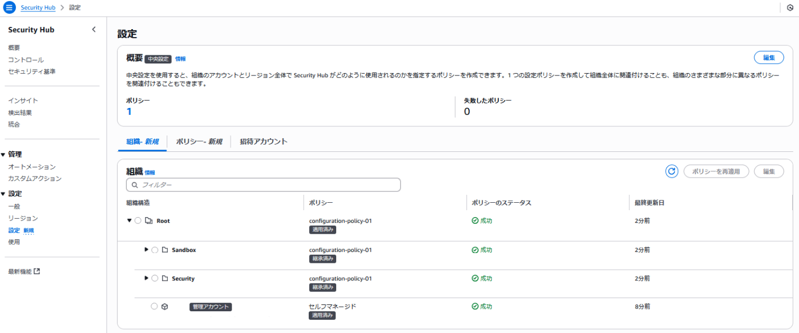Open セキュリティ基準 in the sidebar

point(32,71)
